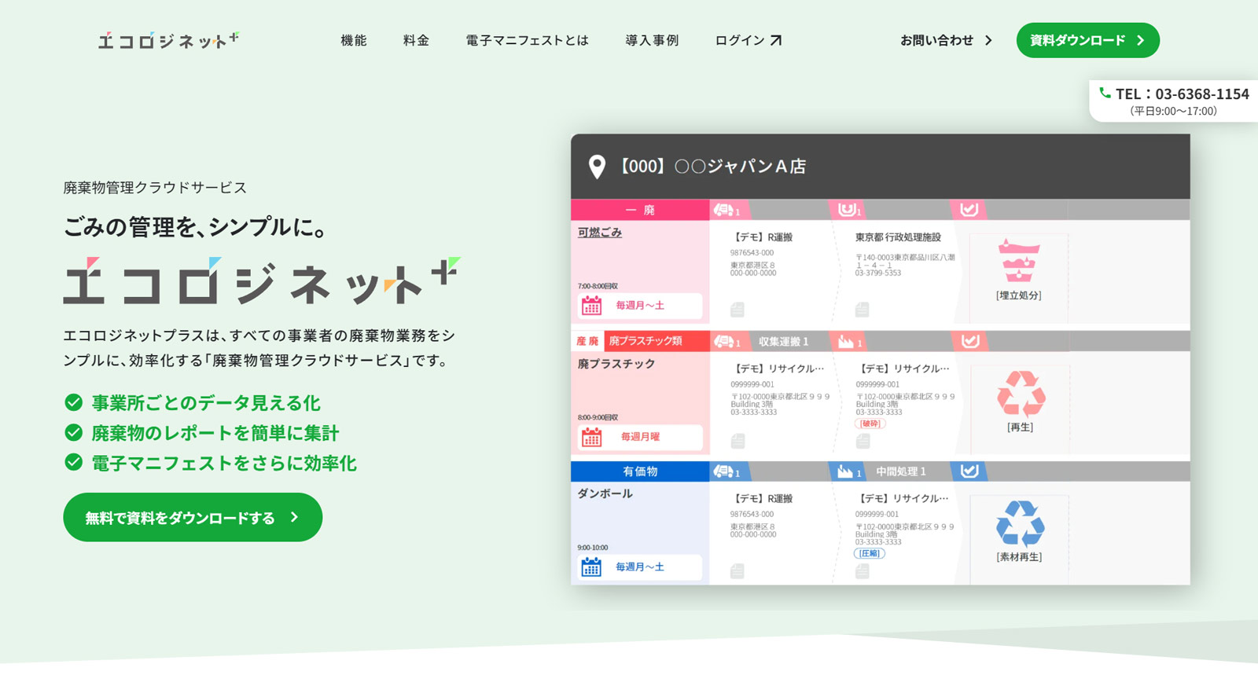Click the 埋立処分 landfill icon
Screen dimensions: 1258x675
tap(1019, 260)
